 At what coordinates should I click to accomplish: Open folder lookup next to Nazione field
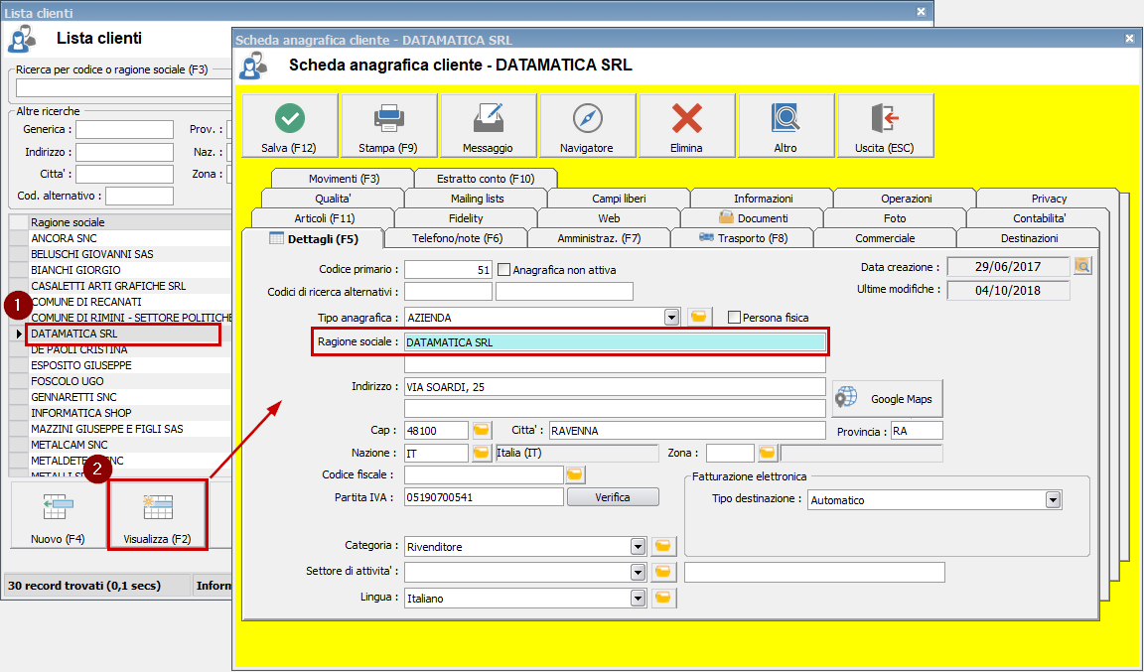[482, 453]
